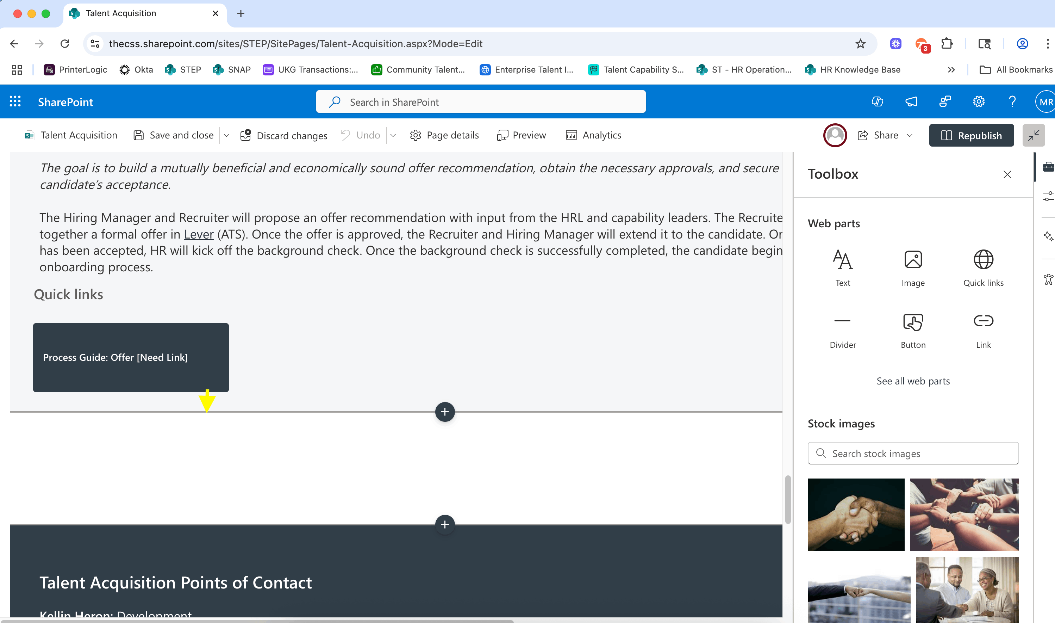Click Save and close
Screen dimensions: 1055x623
173,135
